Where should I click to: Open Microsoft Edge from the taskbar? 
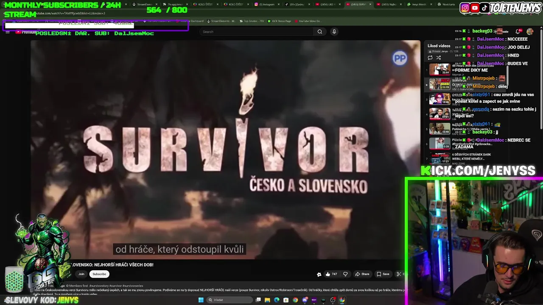pos(277,300)
